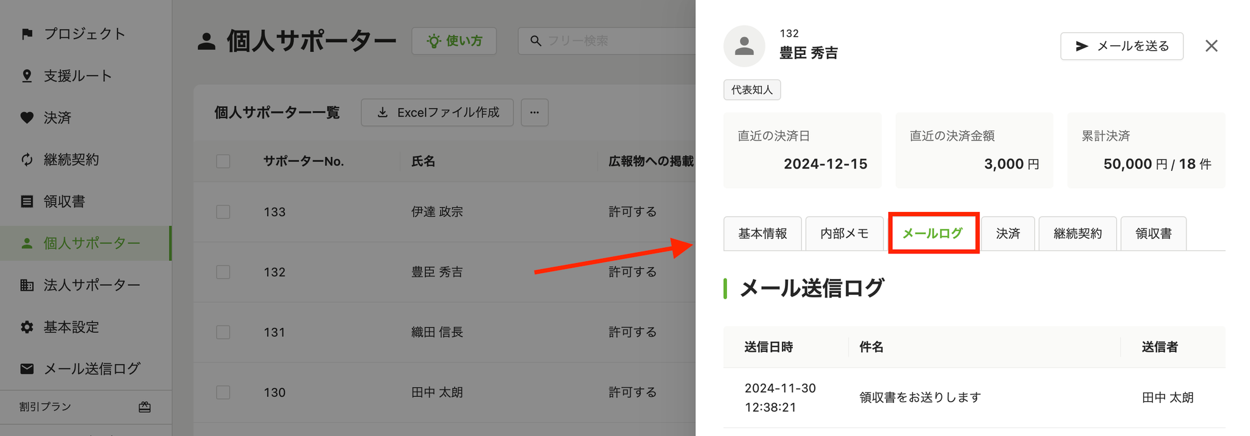Screen dimensions: 1250x436
Task: Click the building icon beside 法人サポーター
Action: (27, 285)
